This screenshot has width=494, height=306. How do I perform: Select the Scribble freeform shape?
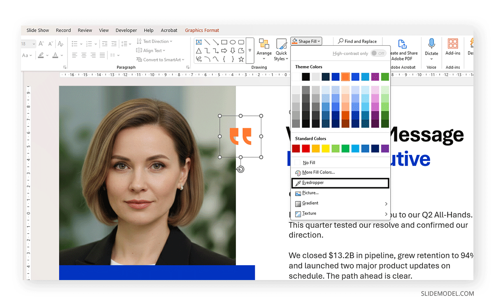[x=198, y=59]
